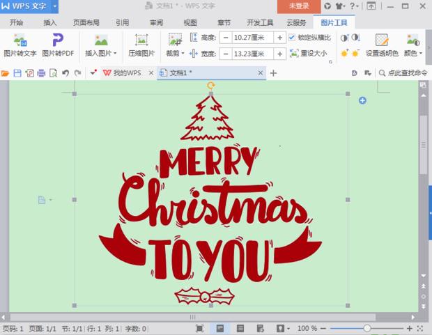This screenshot has width=432, height=335.
Task: Increase height with the plus button
Action: point(279,38)
